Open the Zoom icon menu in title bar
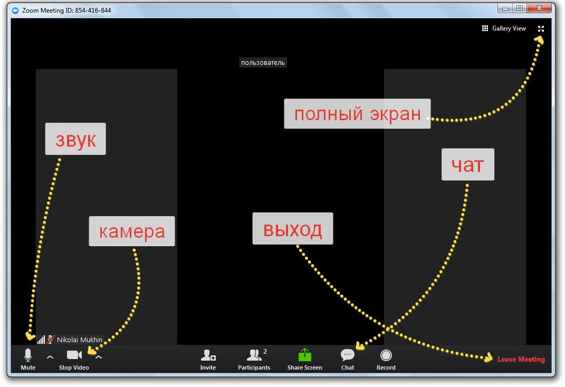Screen dimensions: 565x387 point(15,10)
